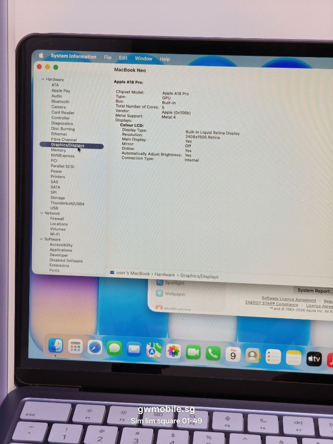333x444 pixels.
Task: Select Bluetooth in the sidebar
Action: [x=60, y=102]
